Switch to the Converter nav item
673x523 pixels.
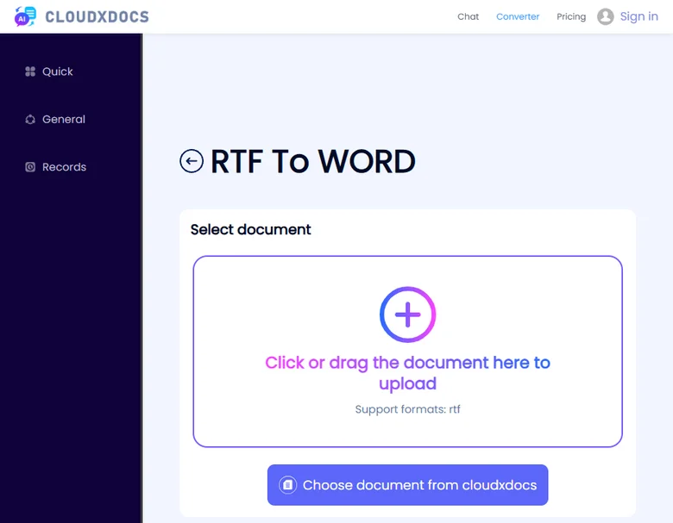pos(518,16)
